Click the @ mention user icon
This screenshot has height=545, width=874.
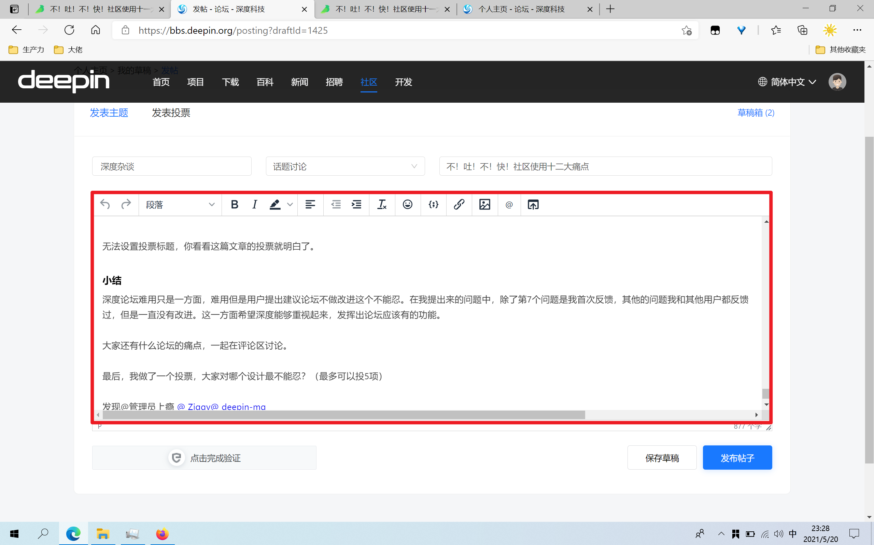[509, 205]
